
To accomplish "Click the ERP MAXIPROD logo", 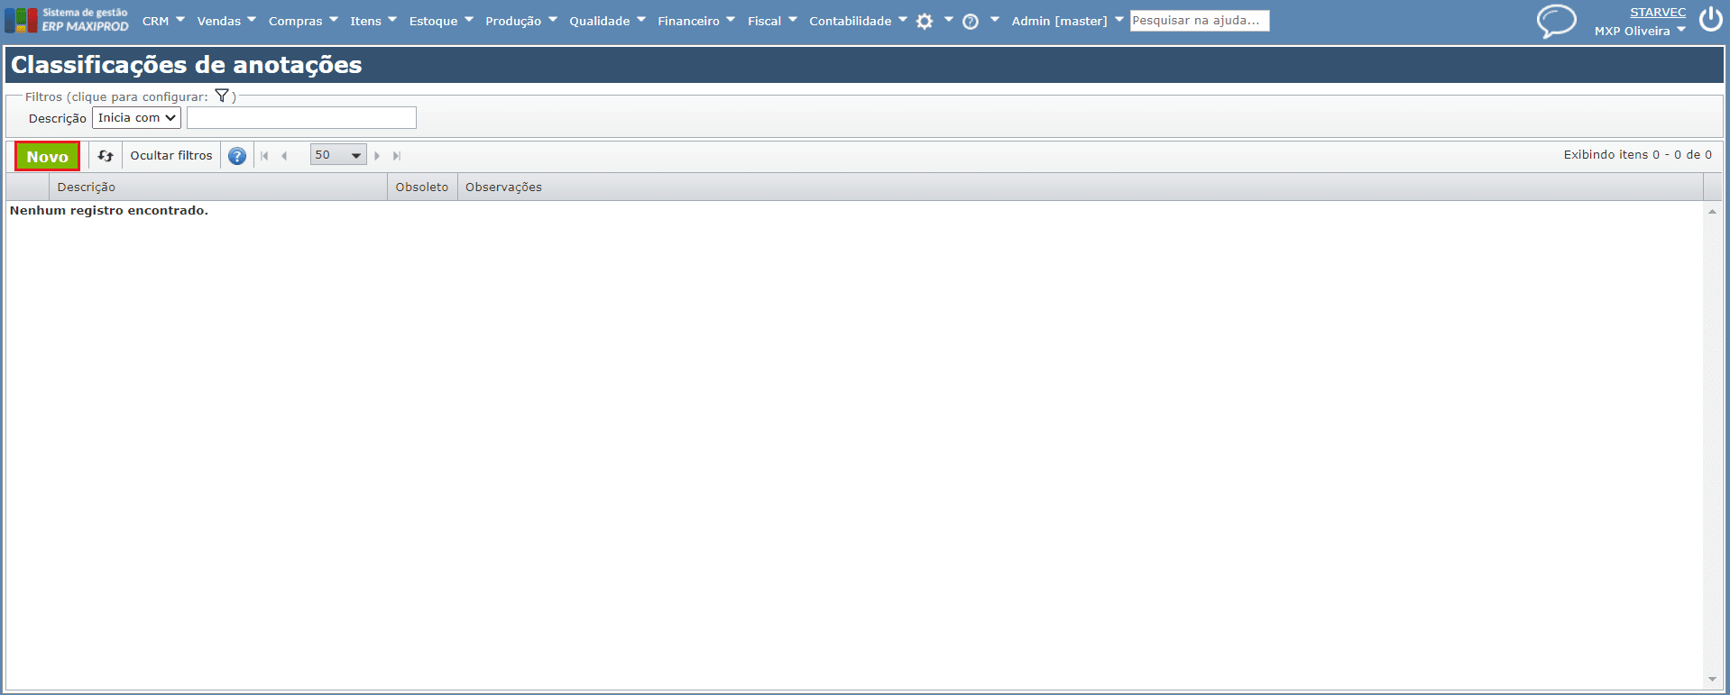I will point(68,20).
